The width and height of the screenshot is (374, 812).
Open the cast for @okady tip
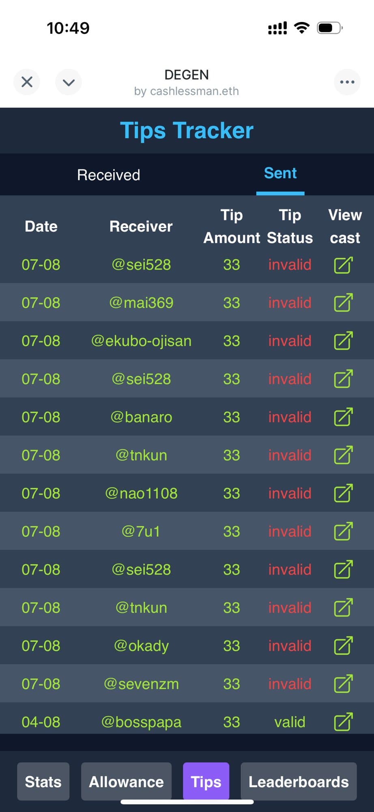pyautogui.click(x=343, y=646)
